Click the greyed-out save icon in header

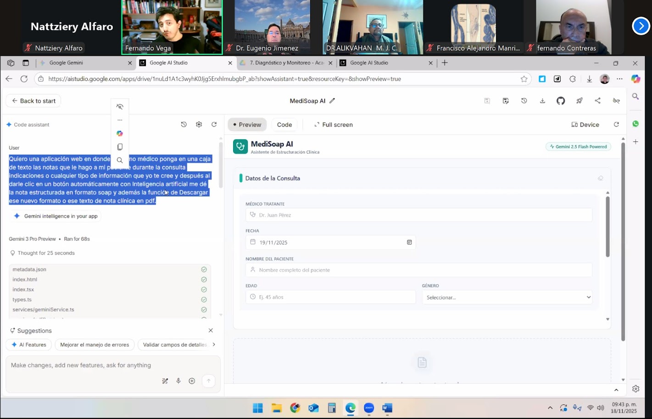[x=487, y=101]
